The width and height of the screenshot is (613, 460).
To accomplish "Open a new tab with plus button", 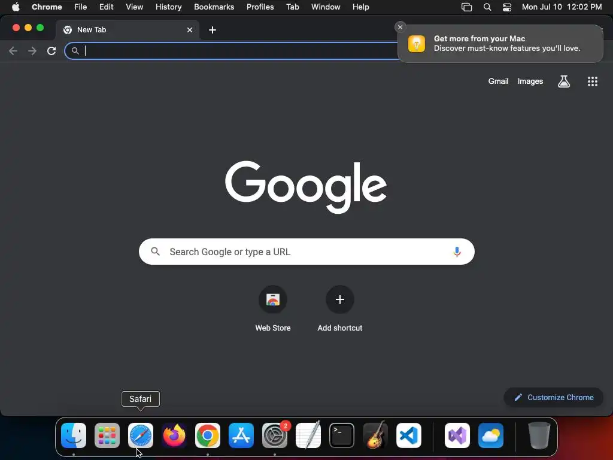I will pyautogui.click(x=213, y=30).
